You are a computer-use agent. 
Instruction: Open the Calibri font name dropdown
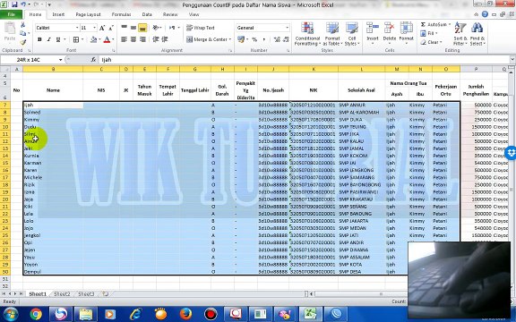point(77,28)
